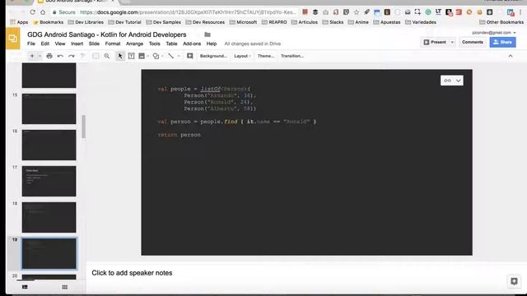Click the browser reload icon
Image resolution: width=527 pixels, height=296 pixels.
tap(33, 12)
